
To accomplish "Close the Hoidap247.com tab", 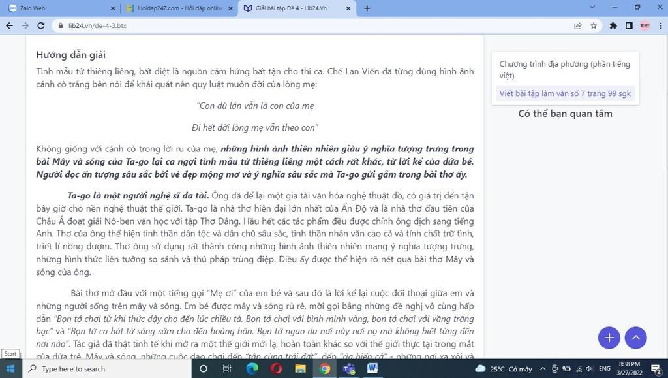I will pos(230,8).
